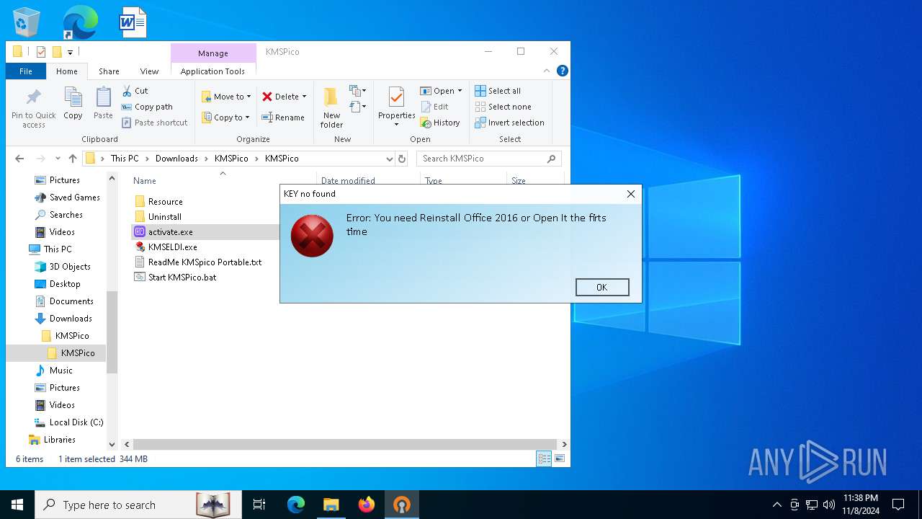Click Invert selection
This screenshot has height=519, width=922.
(x=509, y=123)
